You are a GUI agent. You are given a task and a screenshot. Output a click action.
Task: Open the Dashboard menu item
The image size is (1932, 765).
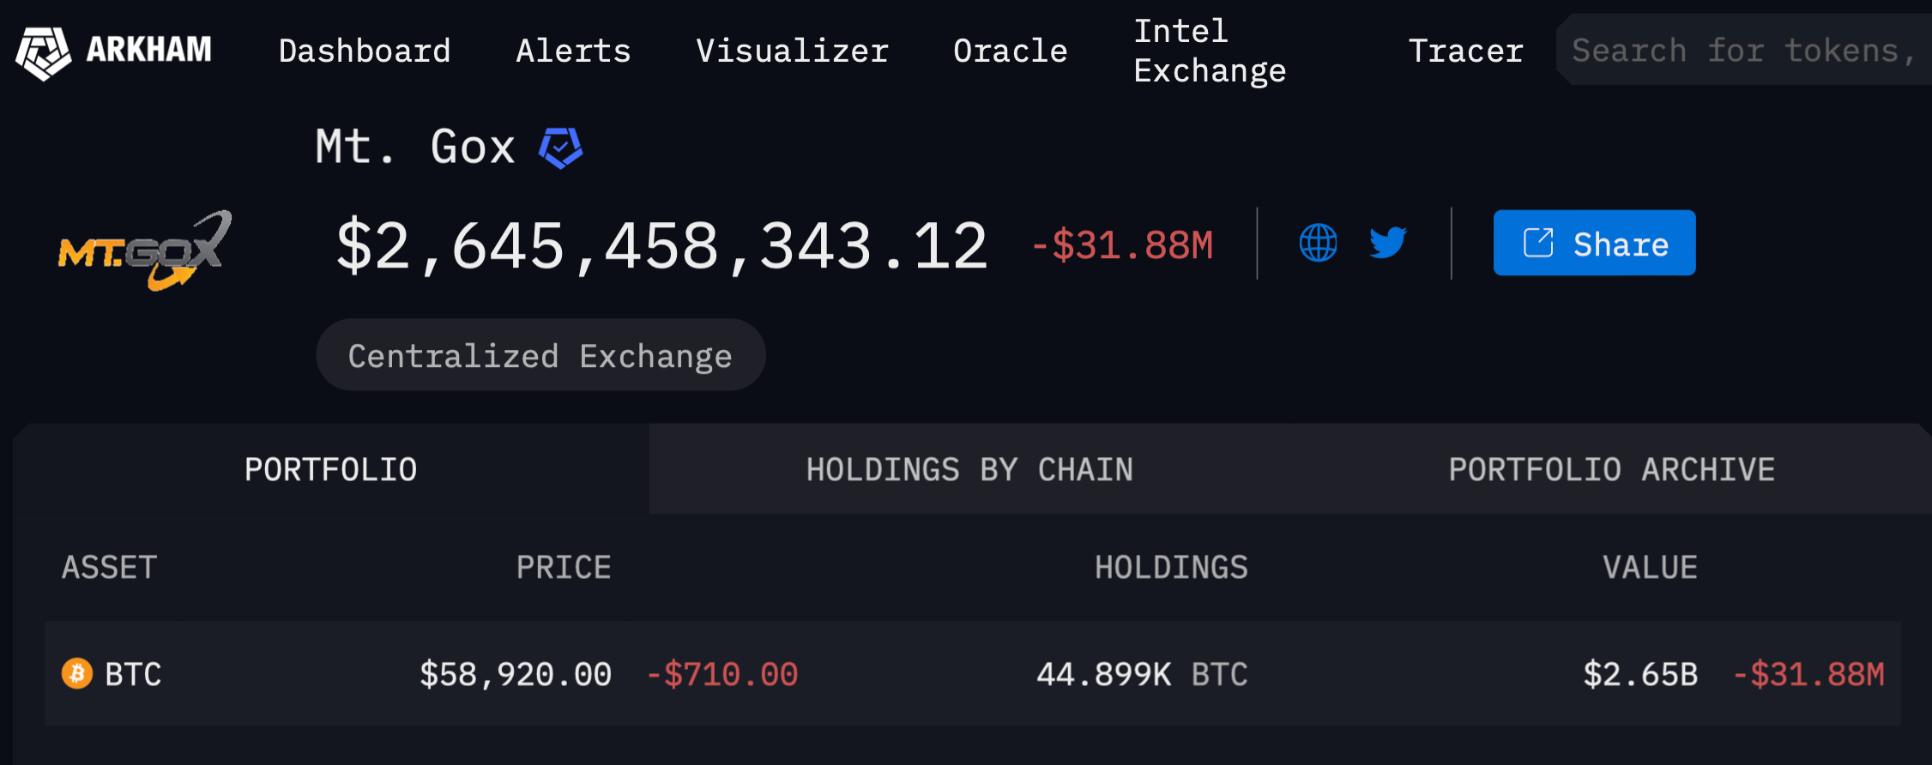click(365, 51)
